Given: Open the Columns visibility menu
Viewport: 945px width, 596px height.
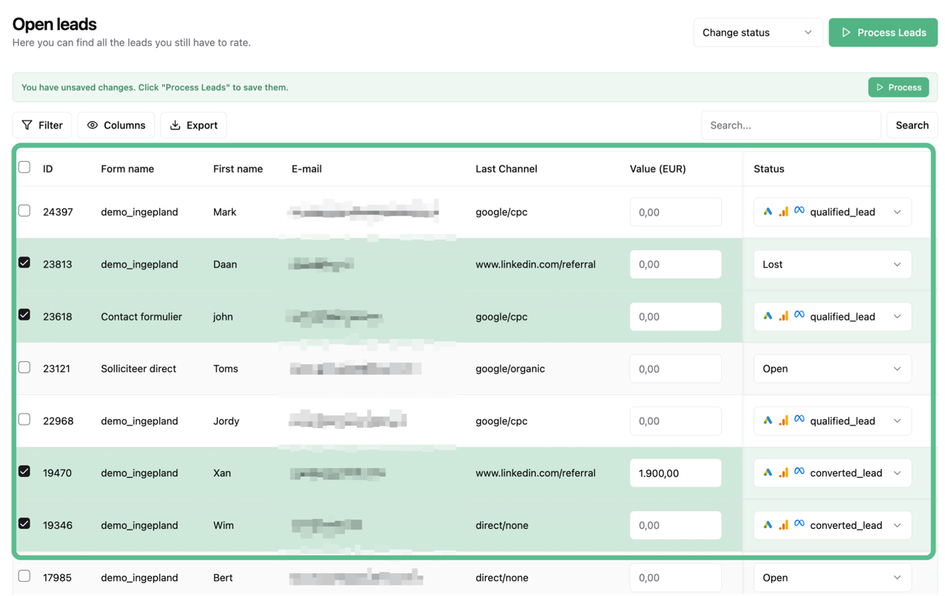Looking at the screenshot, I should [116, 125].
